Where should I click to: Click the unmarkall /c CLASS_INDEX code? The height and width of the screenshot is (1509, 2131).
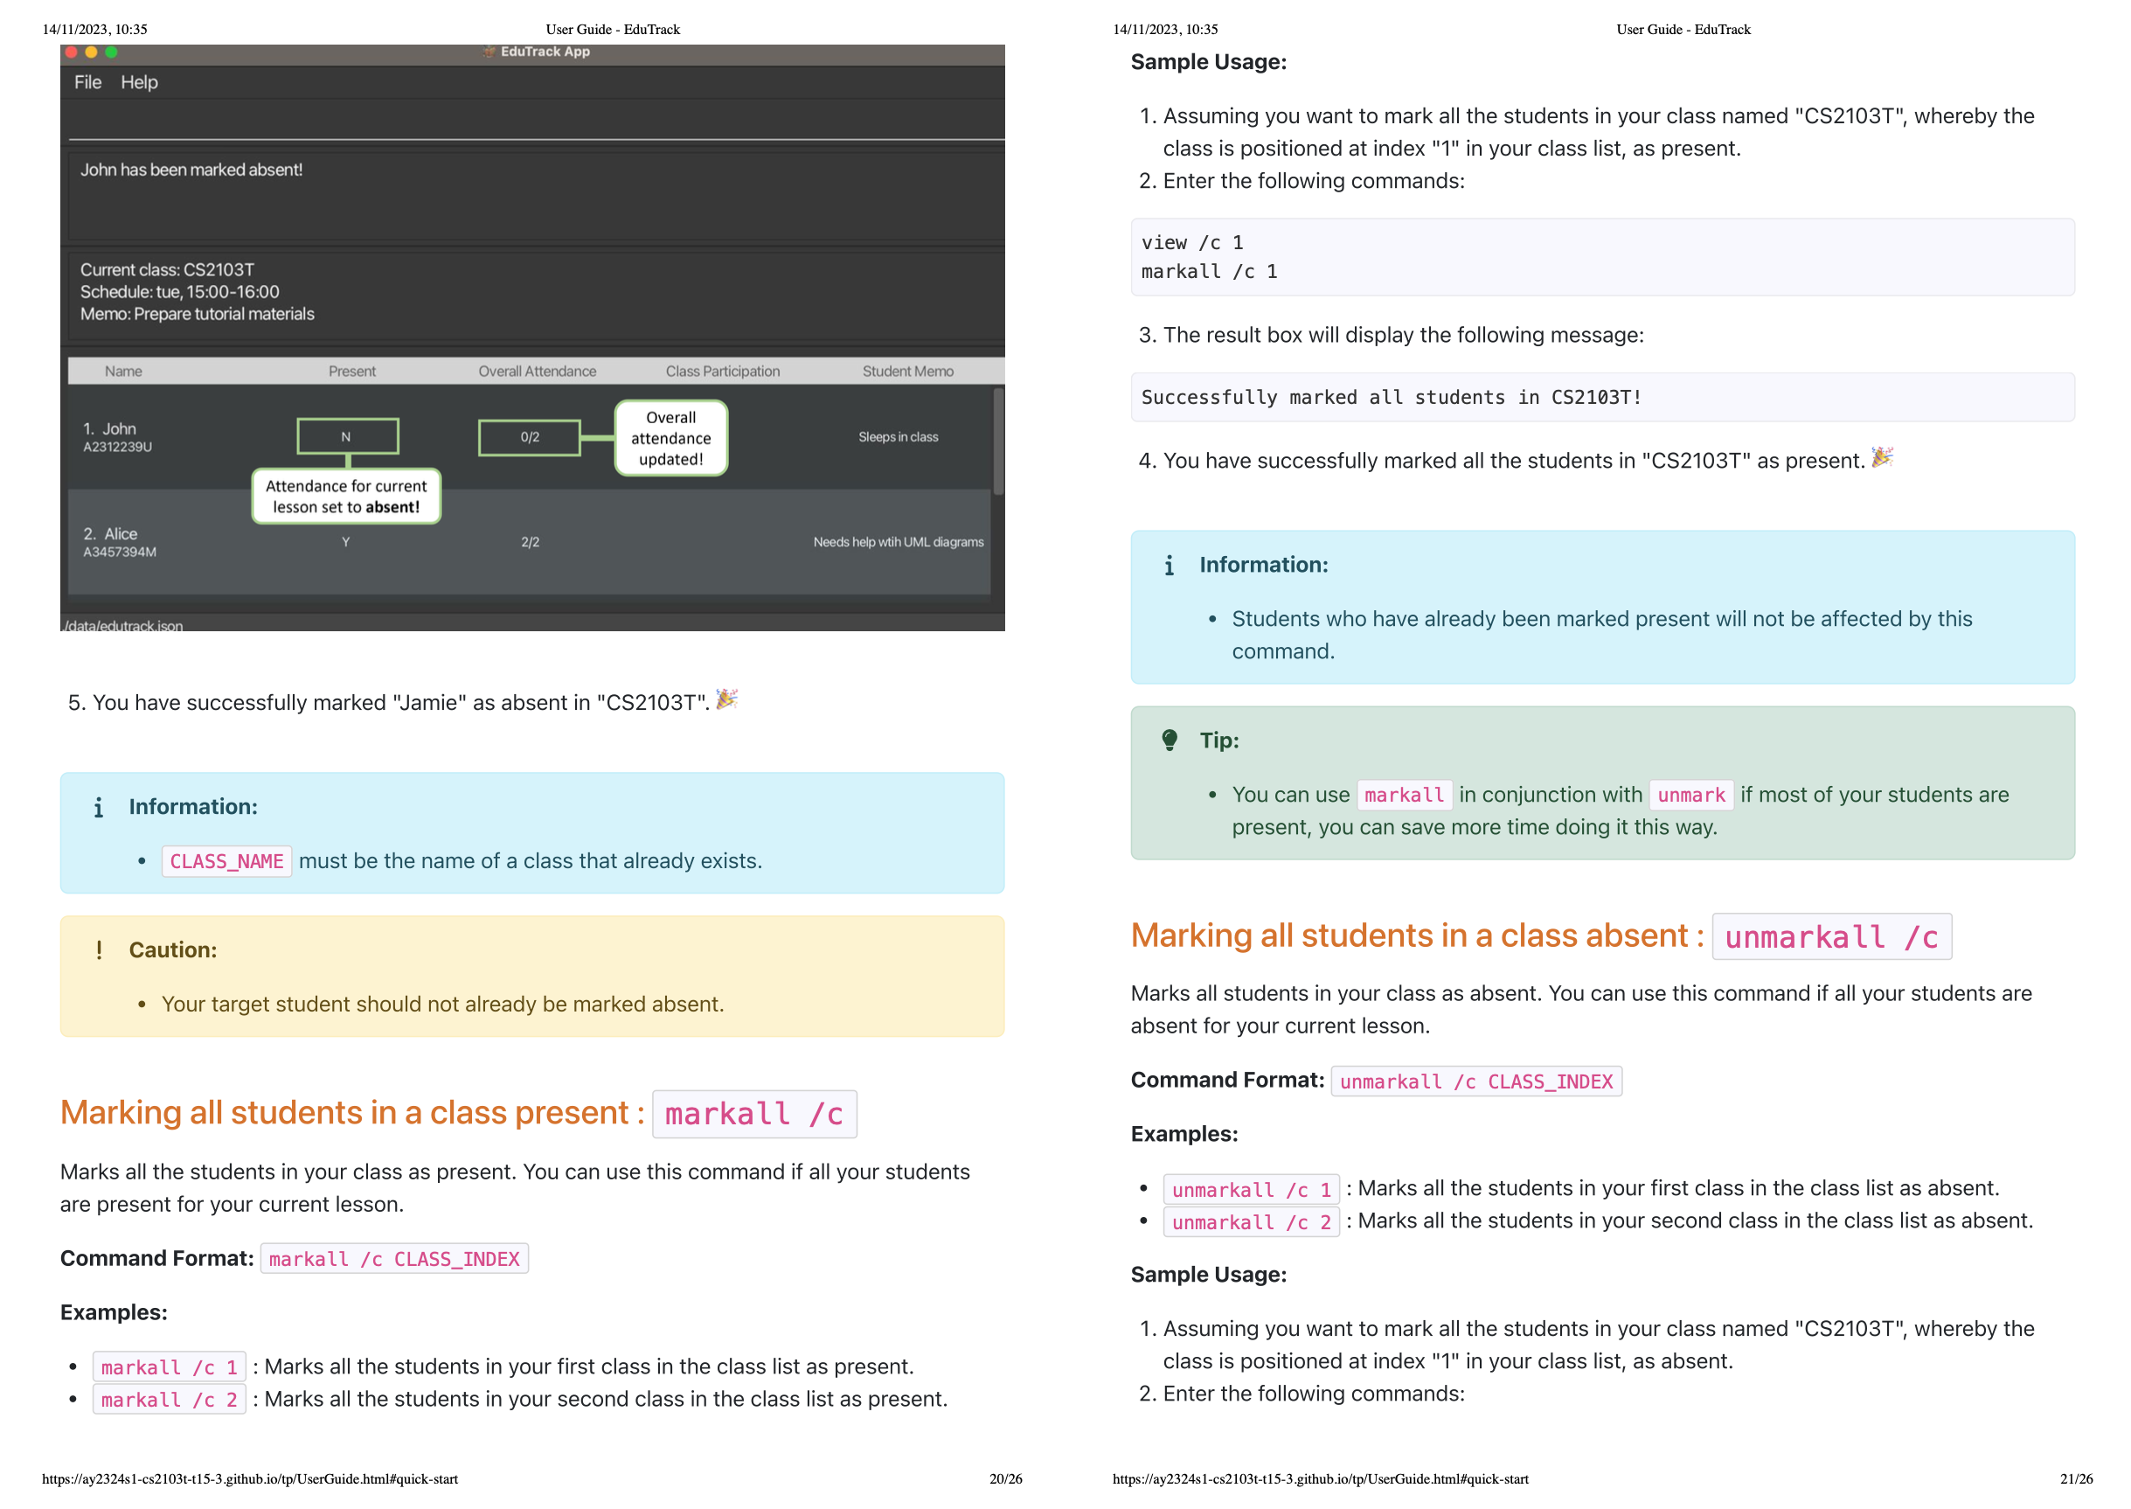1475,1081
